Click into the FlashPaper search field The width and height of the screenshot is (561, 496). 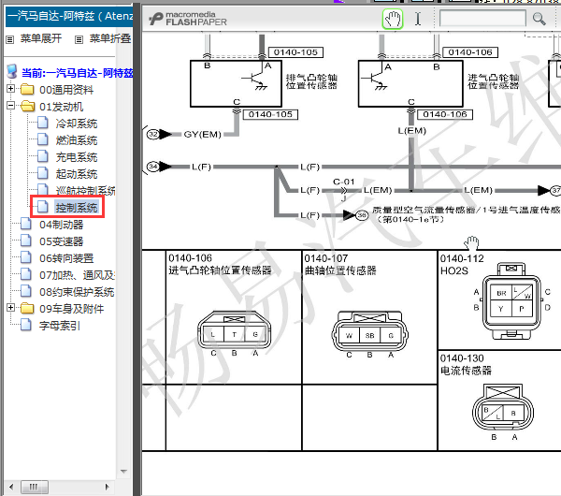(x=482, y=19)
